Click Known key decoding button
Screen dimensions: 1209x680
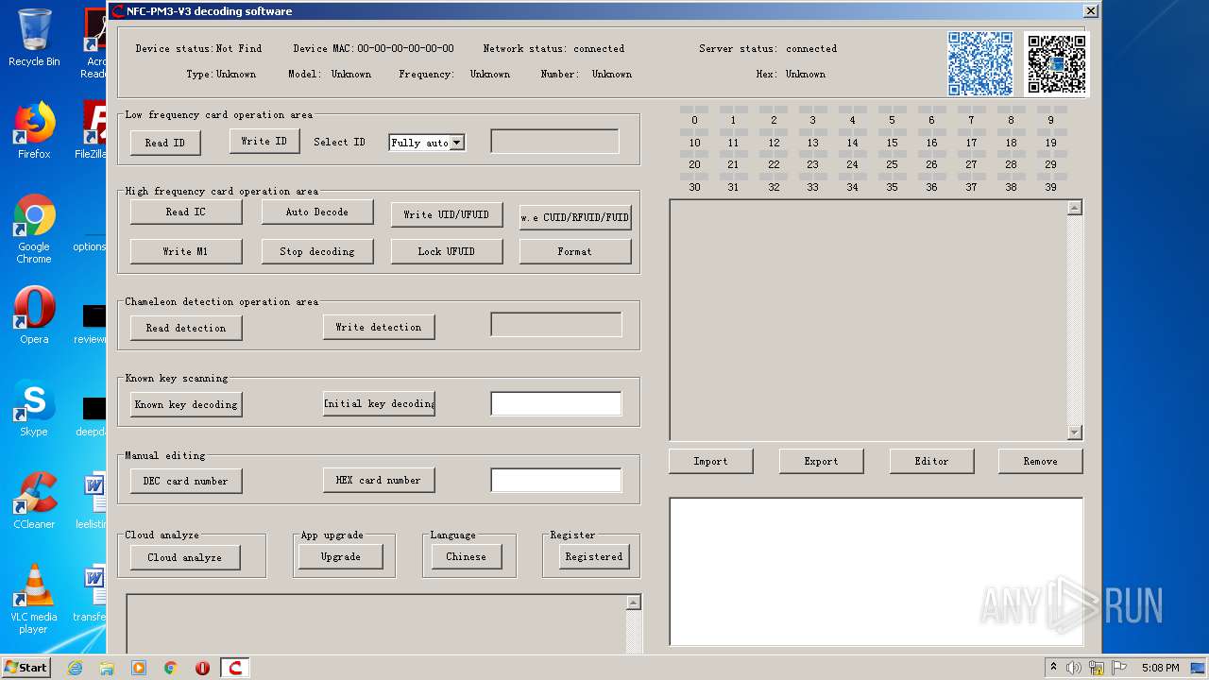pyautogui.click(x=186, y=404)
